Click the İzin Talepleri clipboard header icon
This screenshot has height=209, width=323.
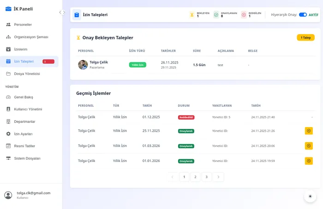pyautogui.click(x=77, y=15)
